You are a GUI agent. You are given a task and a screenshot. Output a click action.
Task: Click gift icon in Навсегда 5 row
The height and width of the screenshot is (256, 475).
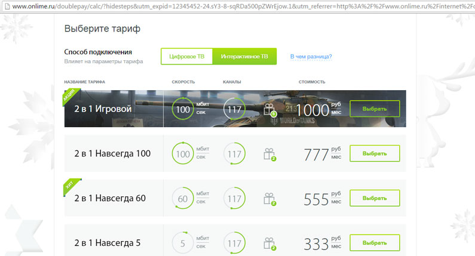point(269,243)
